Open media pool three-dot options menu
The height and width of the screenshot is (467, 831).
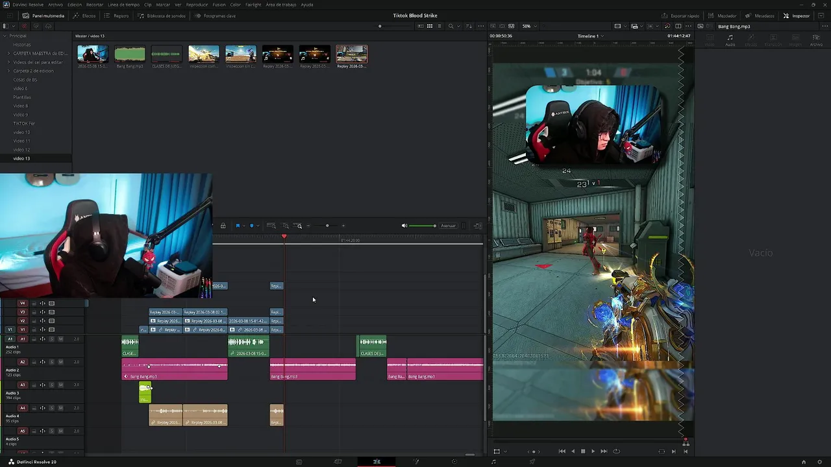coord(481,26)
